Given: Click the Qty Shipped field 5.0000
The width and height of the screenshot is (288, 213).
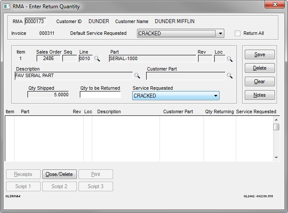Looking at the screenshot, I should click(48, 95).
